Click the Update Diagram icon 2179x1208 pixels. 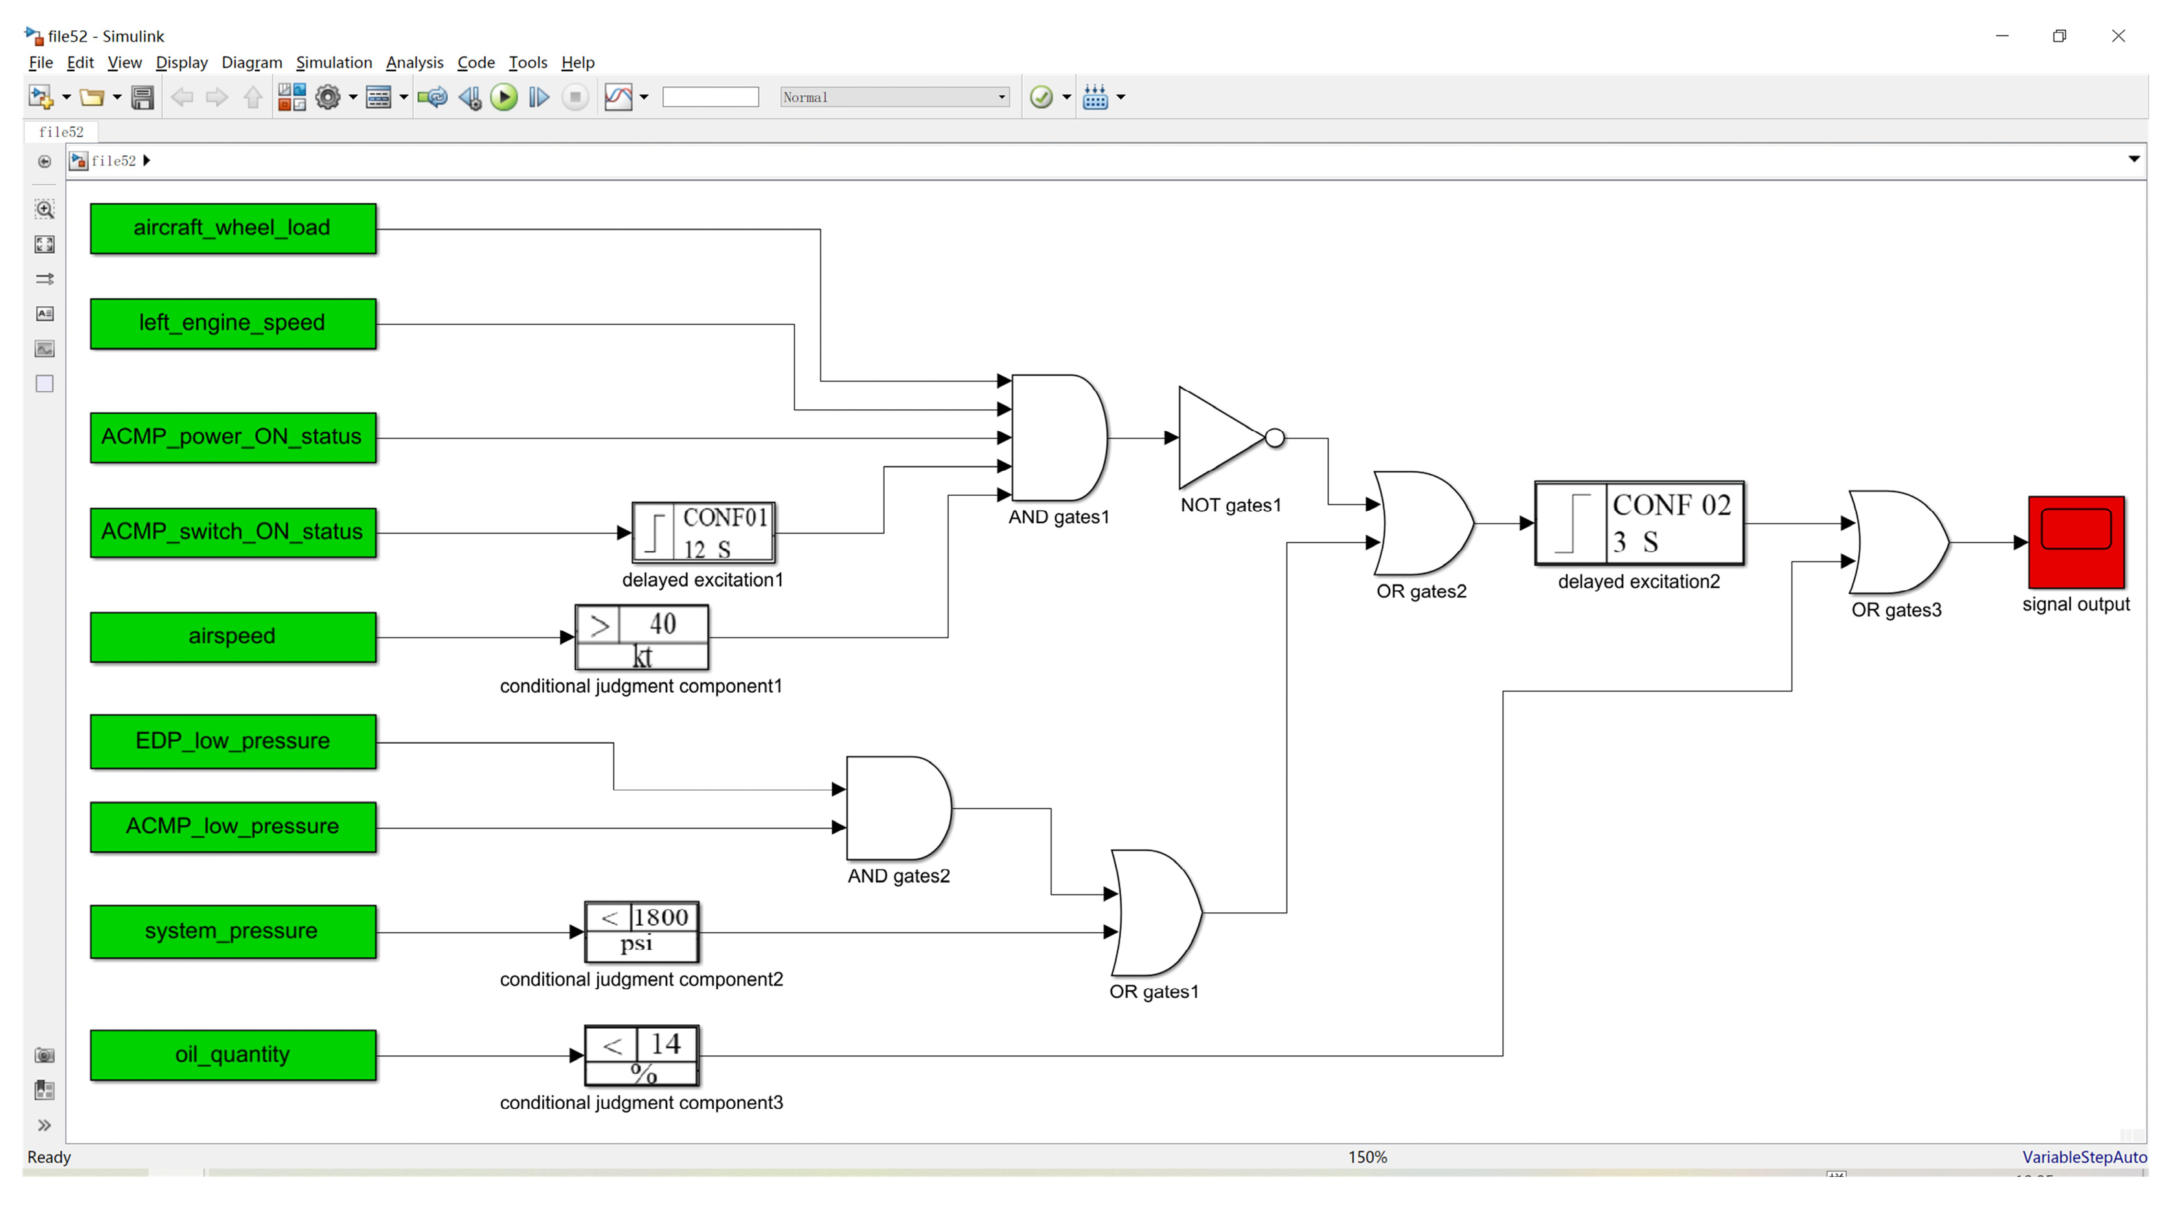pos(433,97)
